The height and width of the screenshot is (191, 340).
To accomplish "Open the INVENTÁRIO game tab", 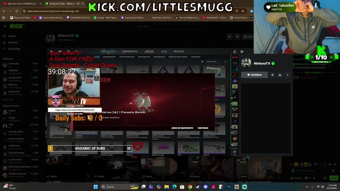I will pyautogui.click(x=108, y=51).
